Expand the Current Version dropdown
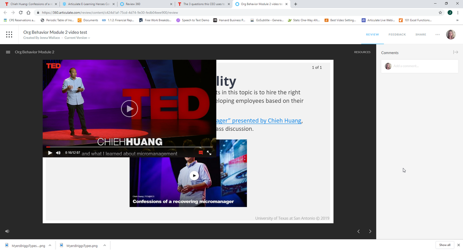Screen dimensions: 463x251 77,38
